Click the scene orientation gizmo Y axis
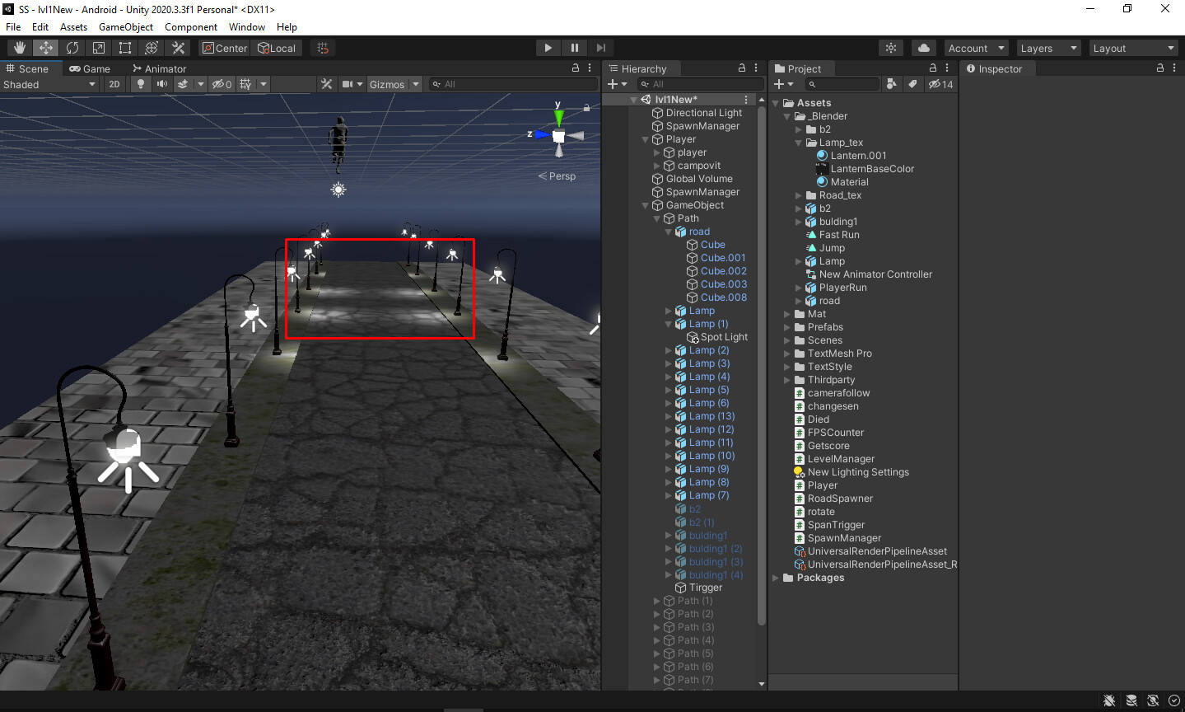The width and height of the screenshot is (1185, 712). click(x=558, y=116)
